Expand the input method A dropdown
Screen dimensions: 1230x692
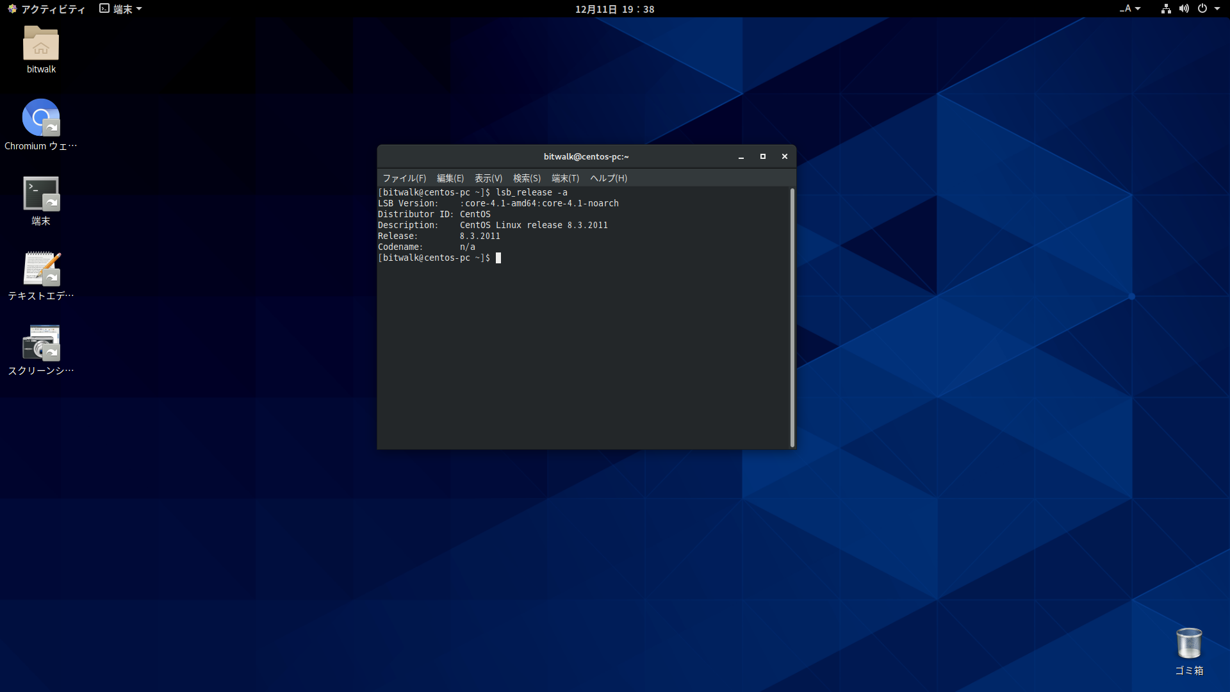pyautogui.click(x=1130, y=9)
